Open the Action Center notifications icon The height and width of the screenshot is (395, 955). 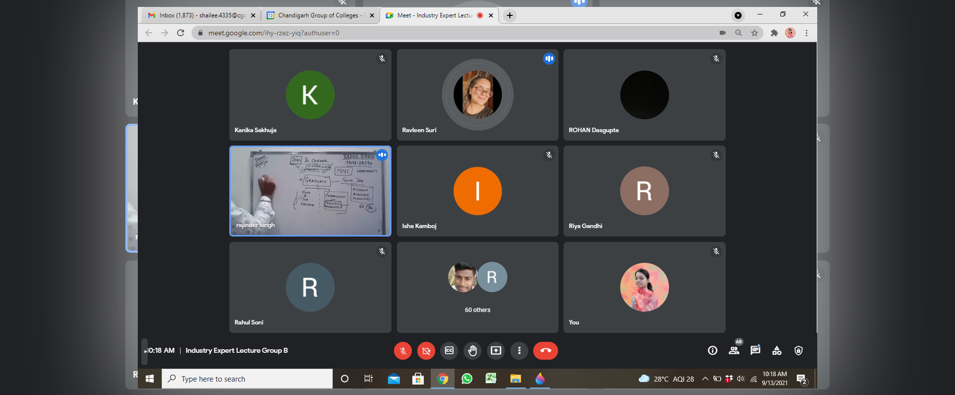tap(802, 379)
